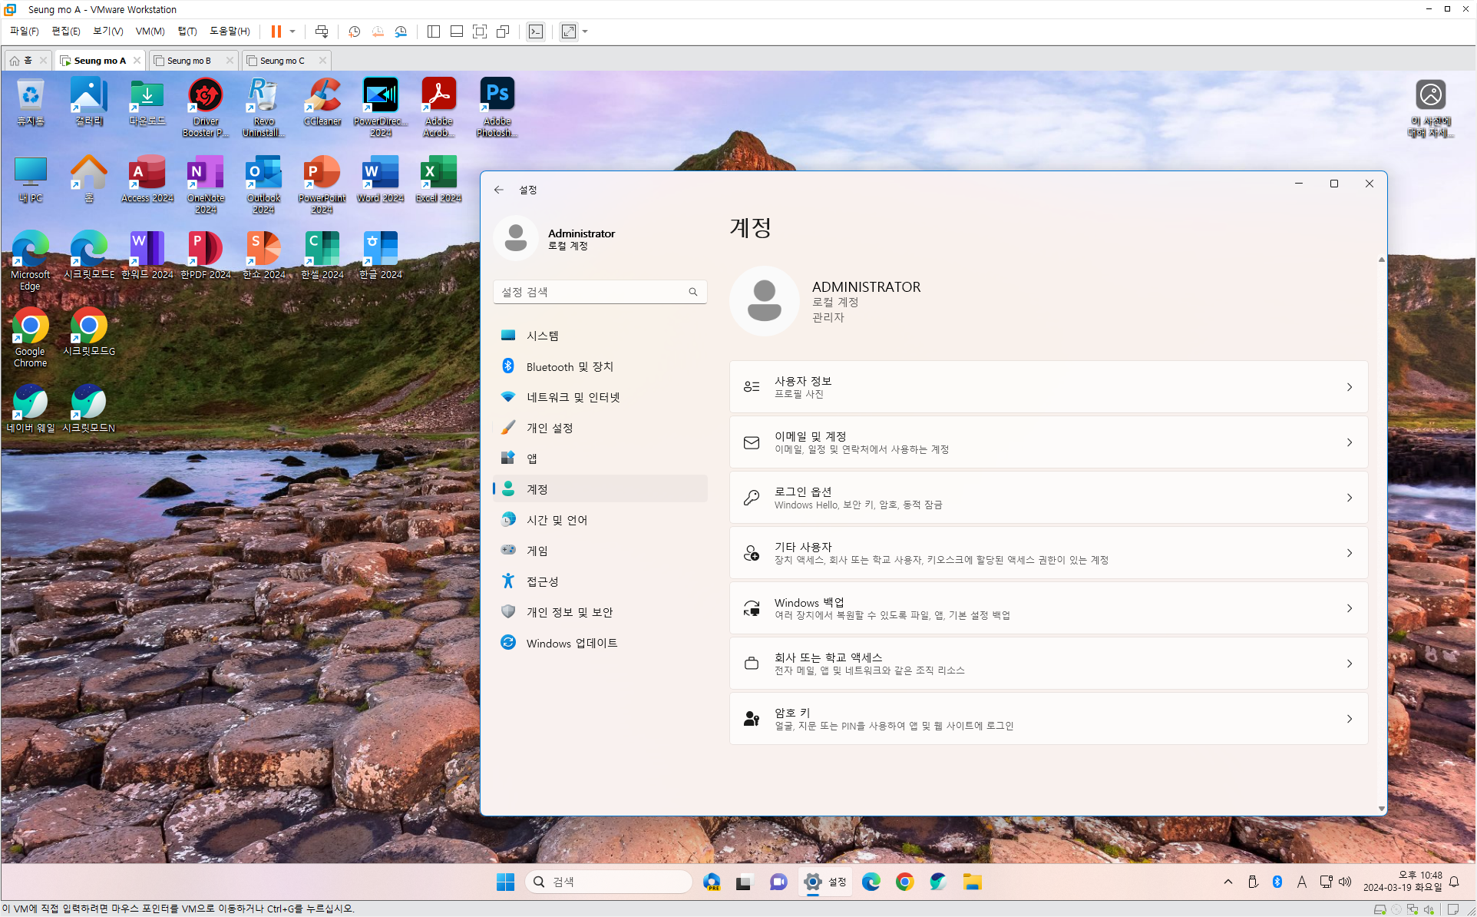This screenshot has width=1477, height=917.
Task: Select Bluetooth 및 장치 in sidebar
Action: pyautogui.click(x=600, y=366)
